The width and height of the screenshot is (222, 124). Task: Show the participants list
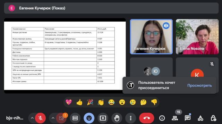click(x=175, y=118)
